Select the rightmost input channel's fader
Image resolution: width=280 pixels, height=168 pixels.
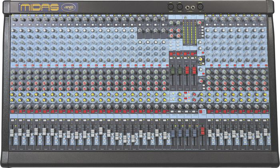(x=265, y=132)
